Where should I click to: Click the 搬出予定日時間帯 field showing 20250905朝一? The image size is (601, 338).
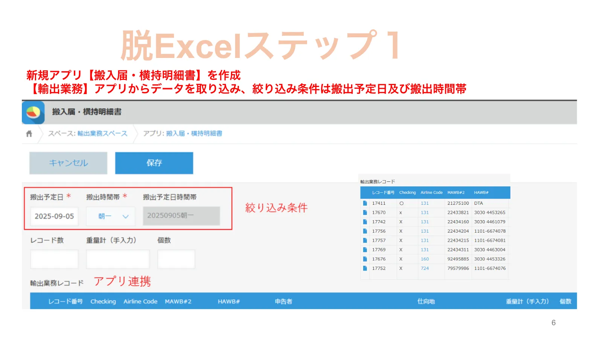[x=181, y=216]
